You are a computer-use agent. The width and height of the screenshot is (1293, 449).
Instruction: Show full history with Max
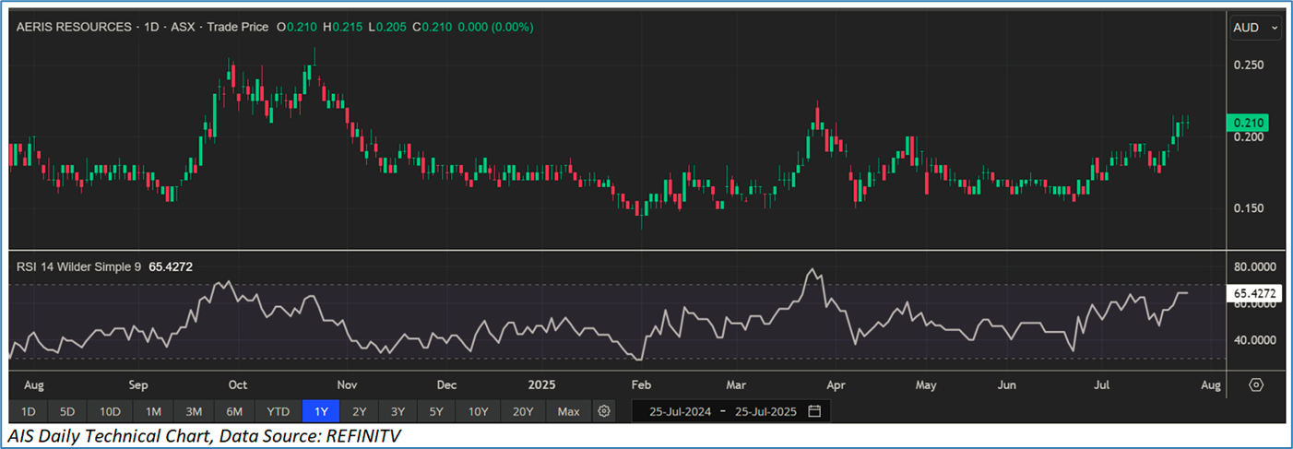[x=569, y=410]
